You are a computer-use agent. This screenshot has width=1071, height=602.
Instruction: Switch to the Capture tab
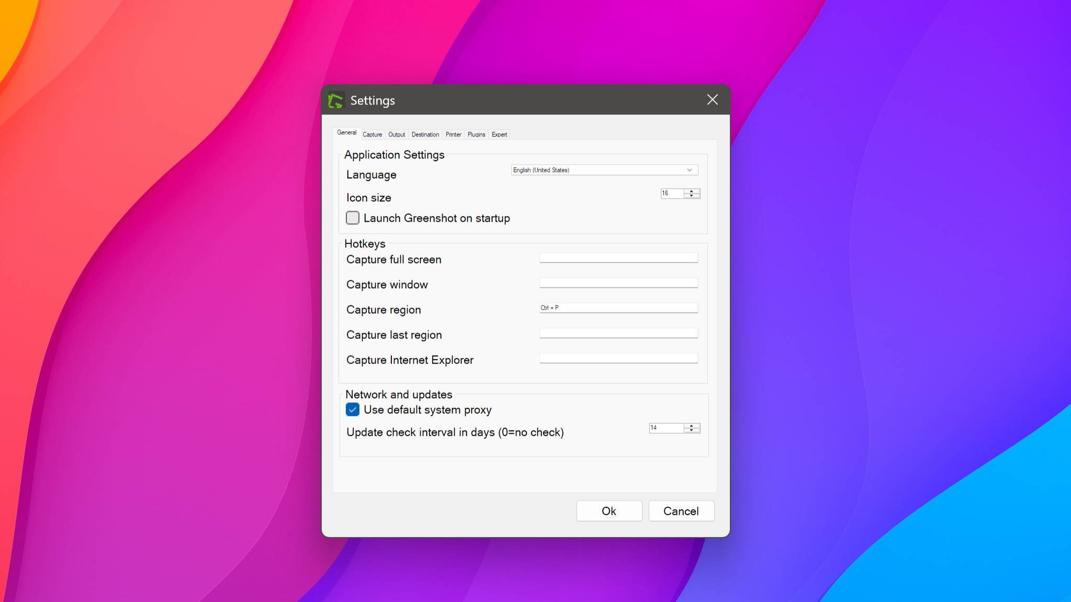tap(372, 134)
